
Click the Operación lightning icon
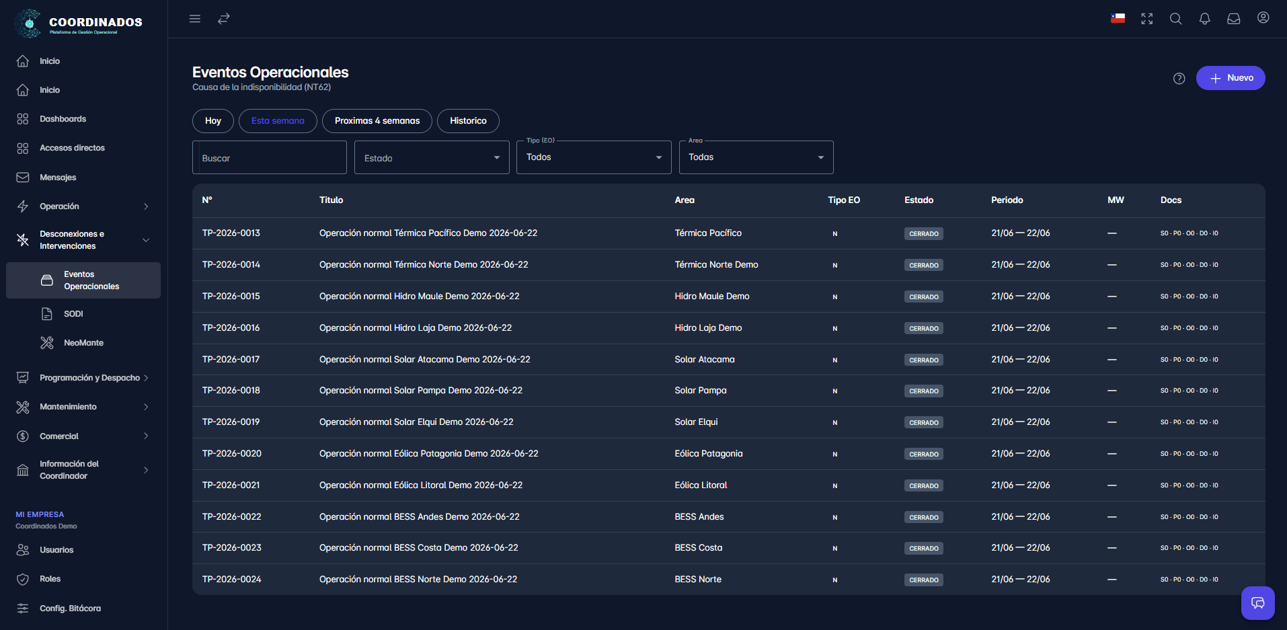point(23,206)
